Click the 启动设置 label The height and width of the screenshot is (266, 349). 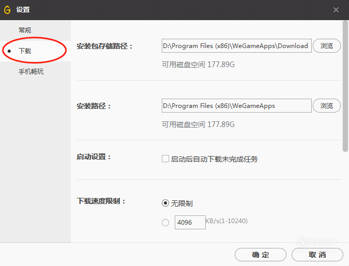point(94,157)
